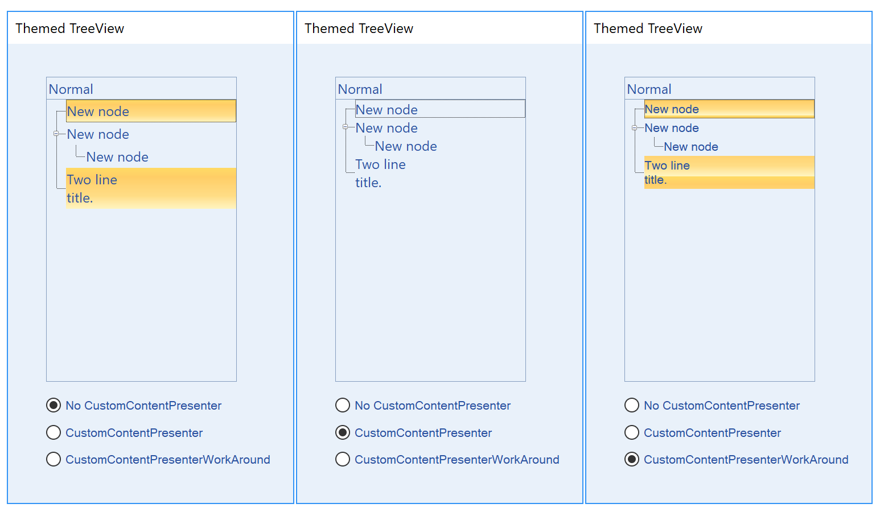Viewport: 884px width, 516px height.
Task: Select first New node in middle tree
Action: pos(440,109)
